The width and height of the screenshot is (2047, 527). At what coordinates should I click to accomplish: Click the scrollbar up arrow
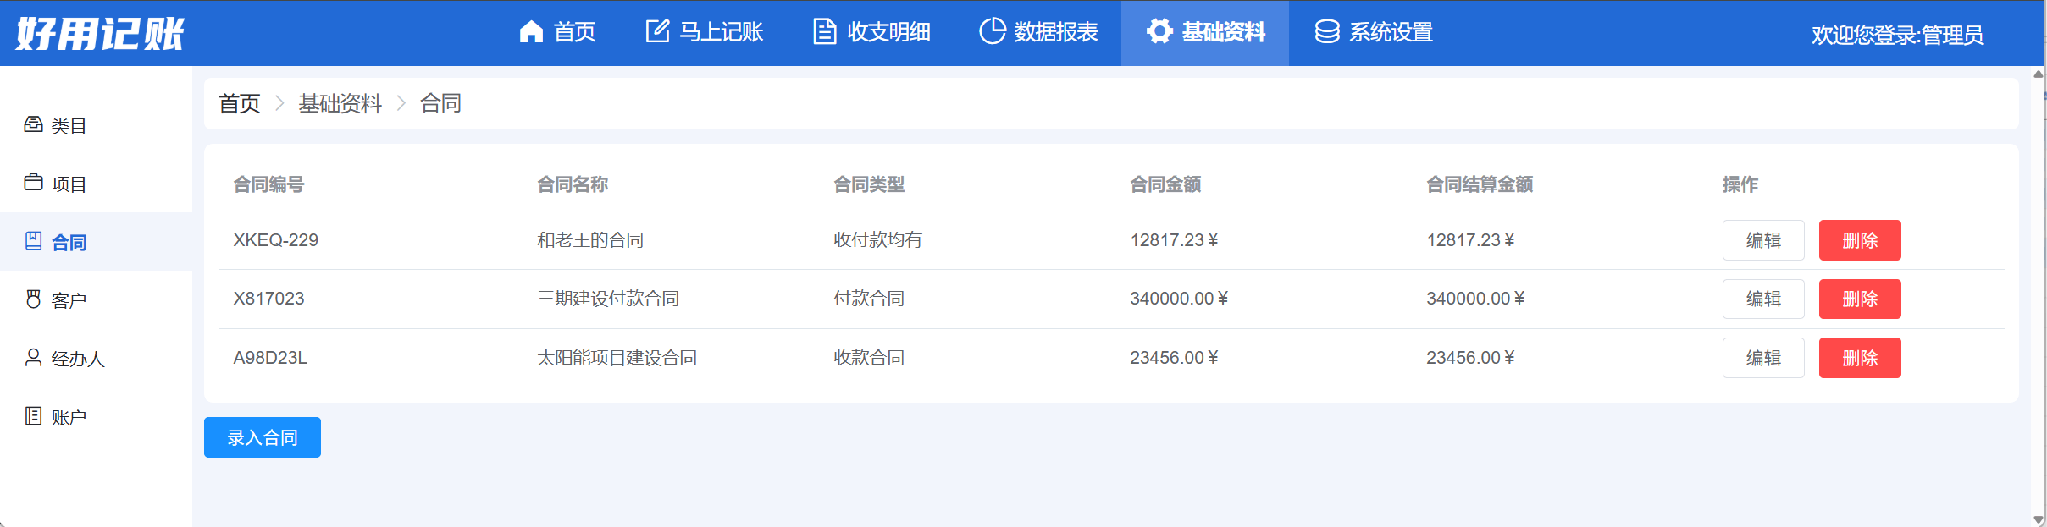tap(2039, 74)
